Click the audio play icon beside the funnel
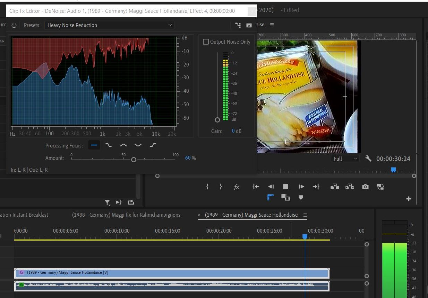The image size is (428, 298). (119, 202)
